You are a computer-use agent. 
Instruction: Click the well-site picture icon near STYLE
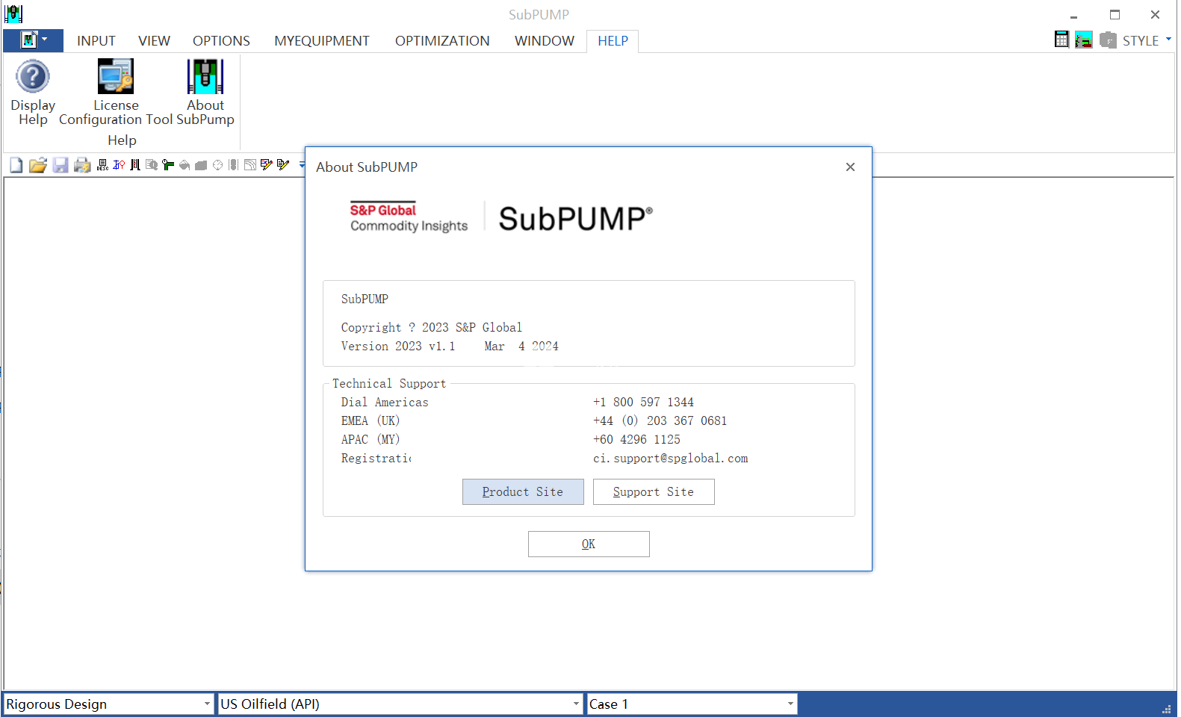(1084, 40)
